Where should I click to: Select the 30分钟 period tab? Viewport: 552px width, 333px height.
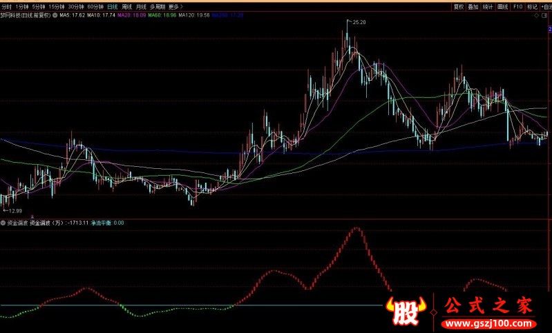tap(76, 7)
